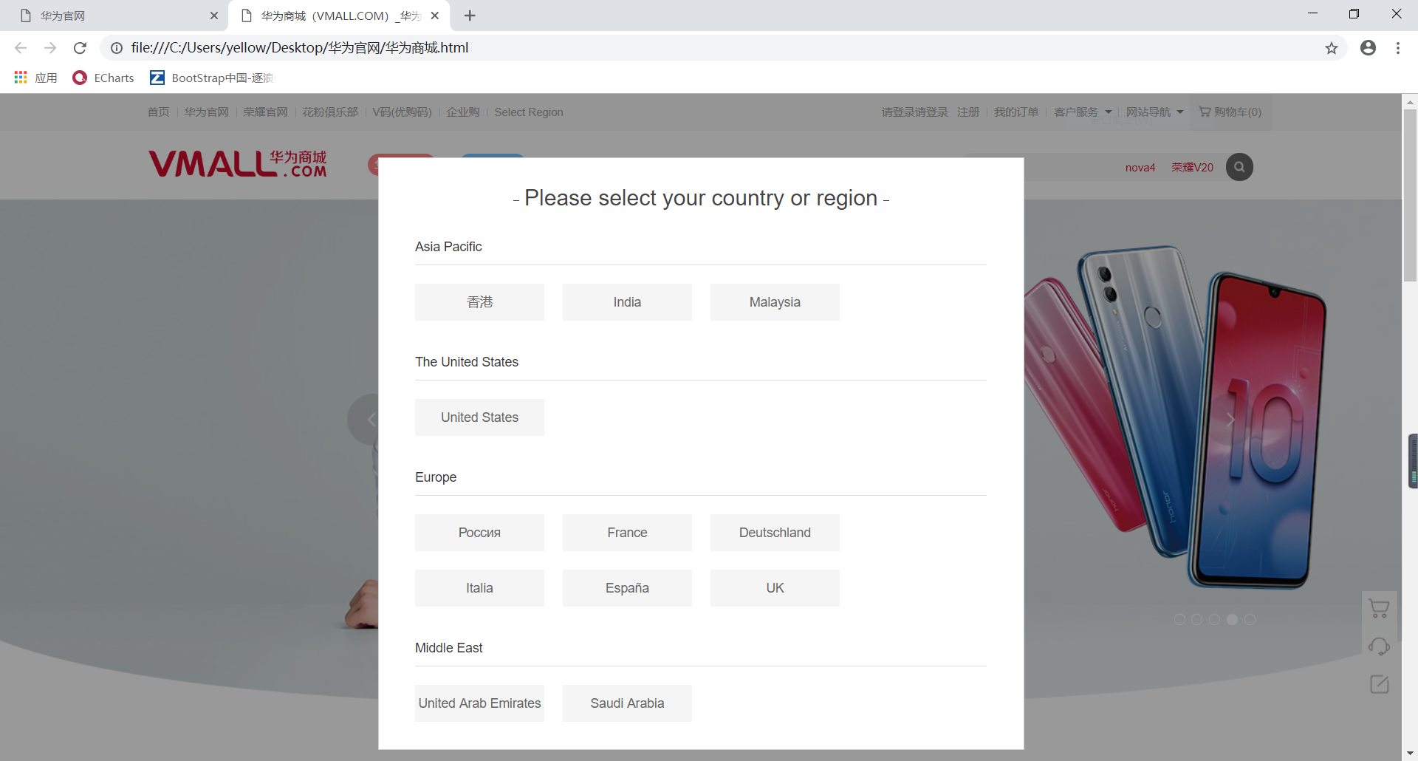Click the 华为官网 top nav link

click(206, 112)
